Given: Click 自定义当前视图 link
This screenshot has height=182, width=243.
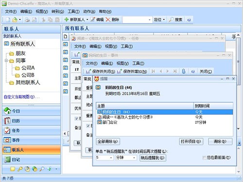Looking at the screenshot, I should coord(21,97).
